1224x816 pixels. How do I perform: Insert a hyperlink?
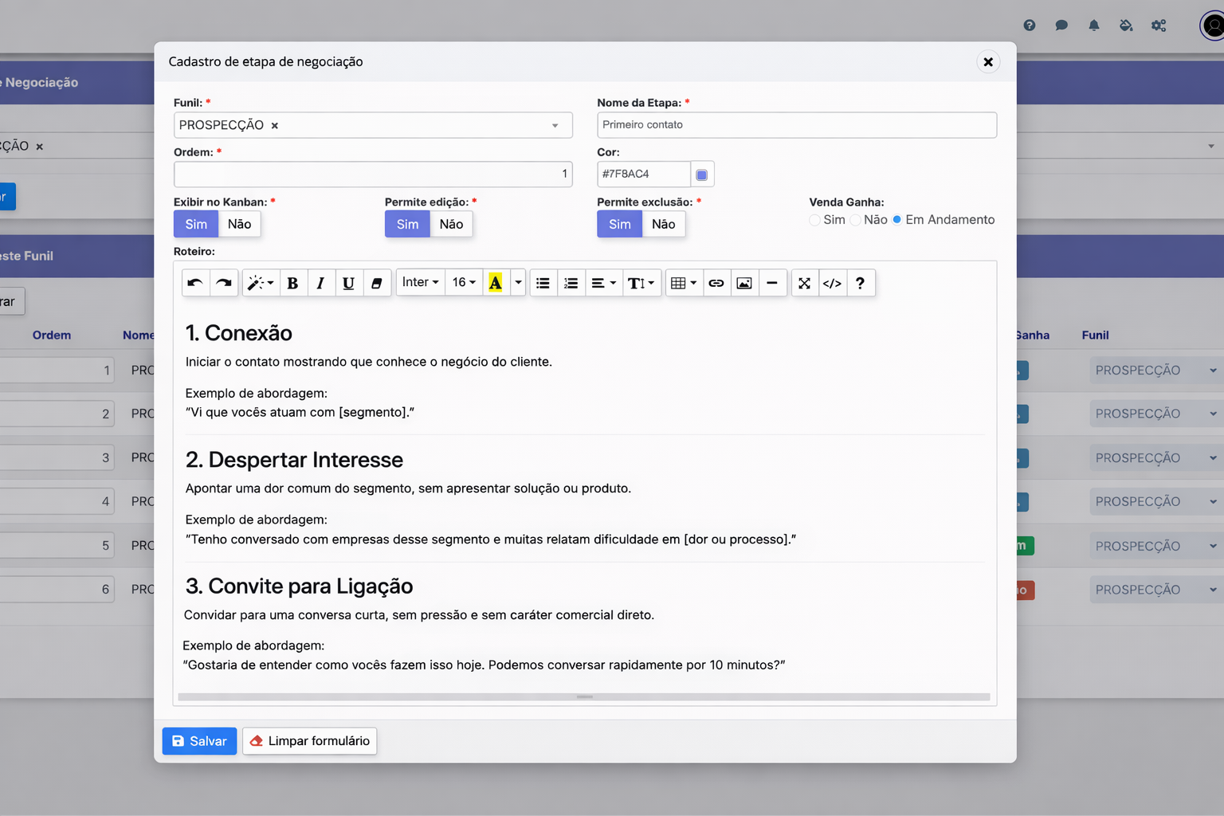click(716, 283)
